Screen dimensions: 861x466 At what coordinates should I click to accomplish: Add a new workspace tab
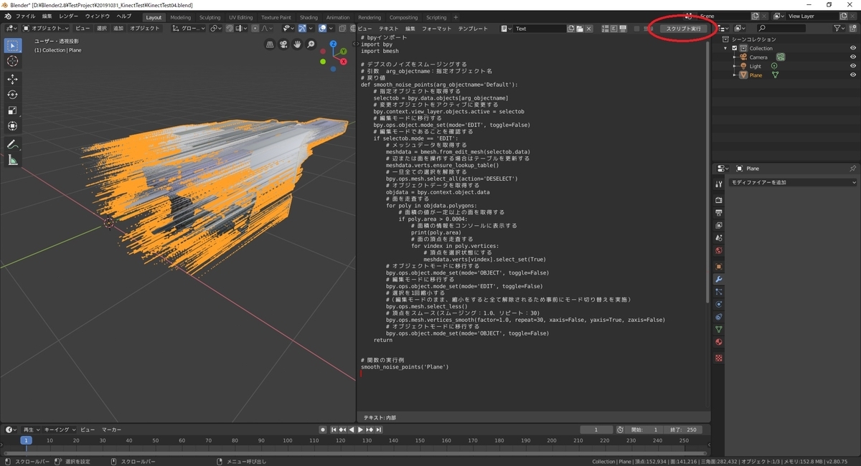point(456,17)
